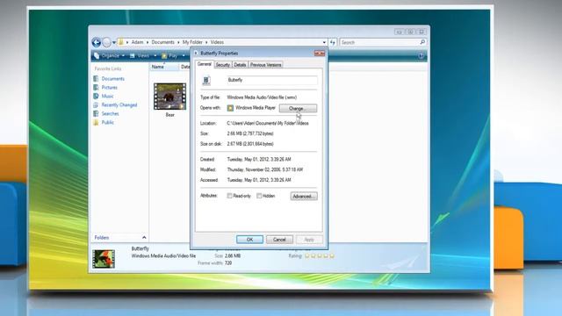This screenshot has height=316, width=562.
Task: Close the Butterfly Properties dialog
Action: [320, 54]
